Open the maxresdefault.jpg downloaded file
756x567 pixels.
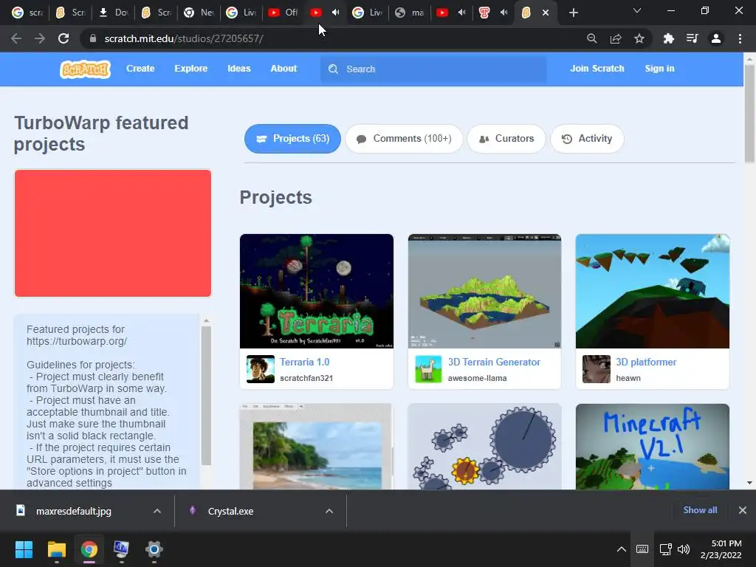coord(73,511)
